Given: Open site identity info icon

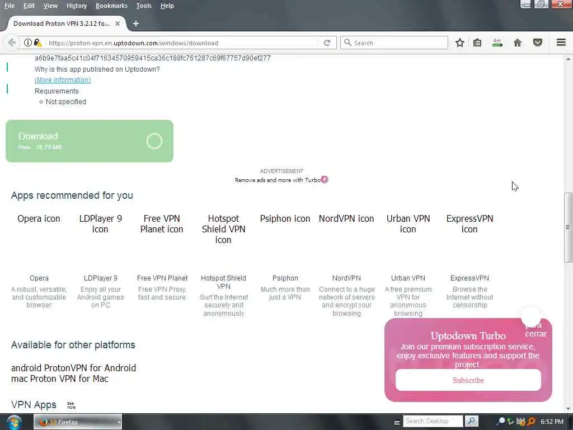Looking at the screenshot, I should click(28, 43).
